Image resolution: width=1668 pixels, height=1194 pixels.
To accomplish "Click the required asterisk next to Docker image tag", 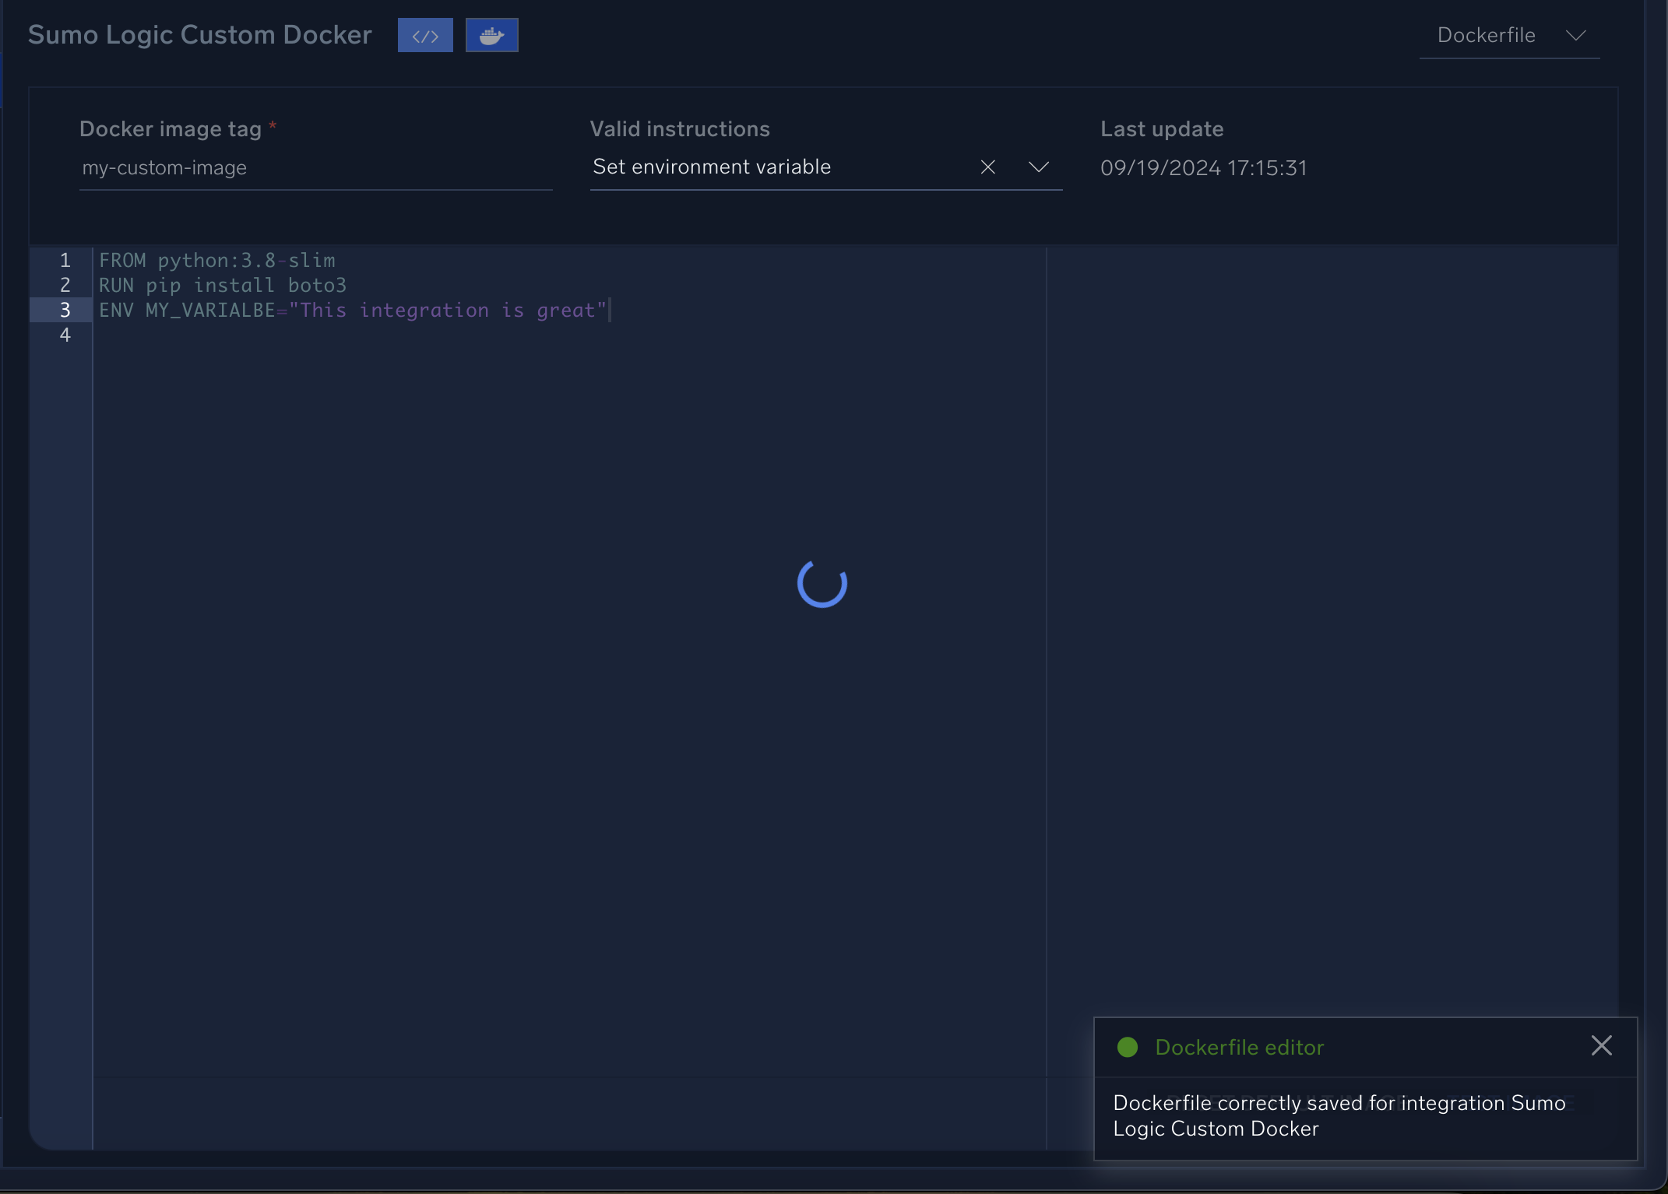I will [273, 125].
